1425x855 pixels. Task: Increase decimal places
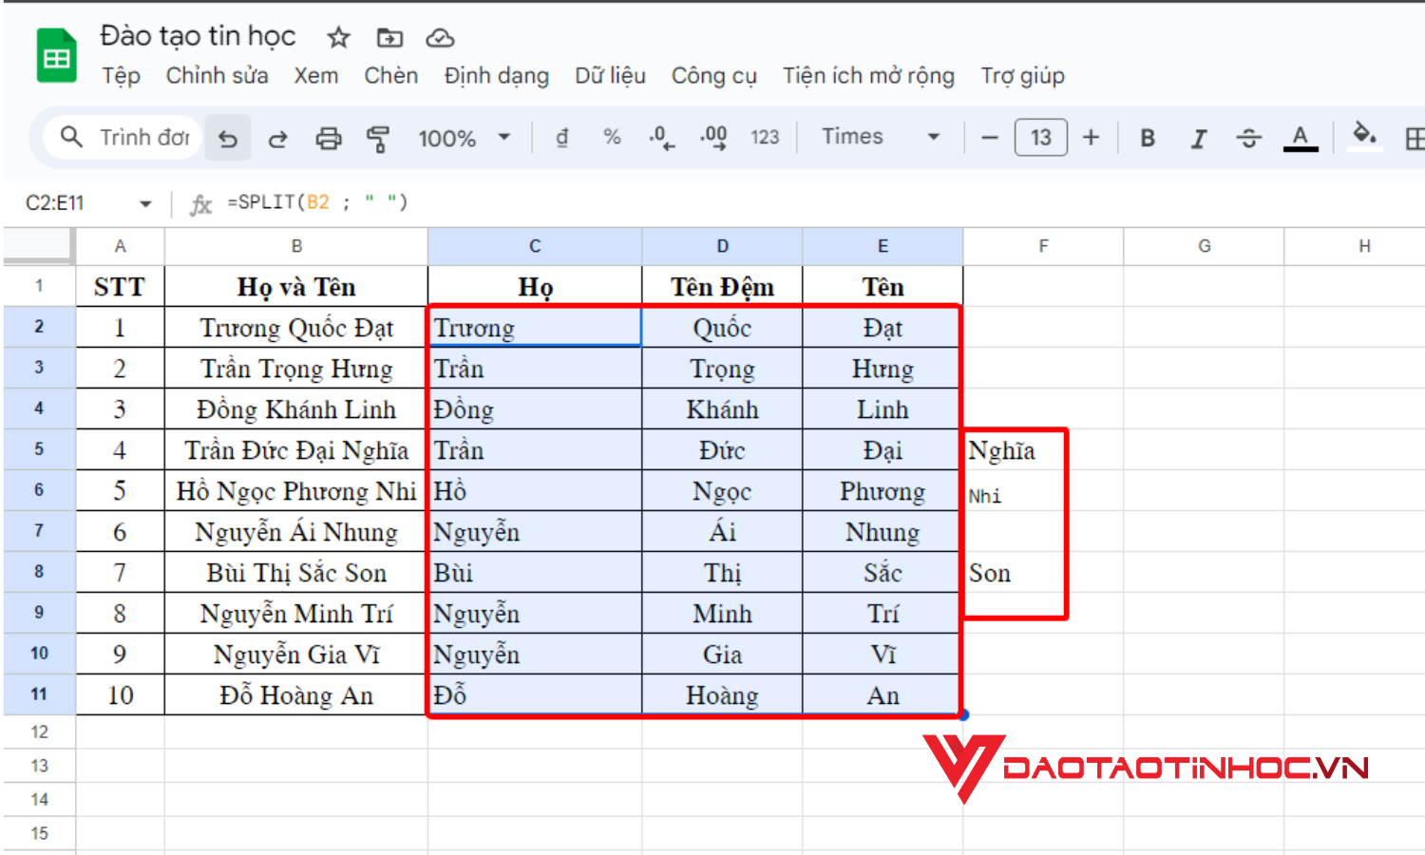tap(713, 139)
